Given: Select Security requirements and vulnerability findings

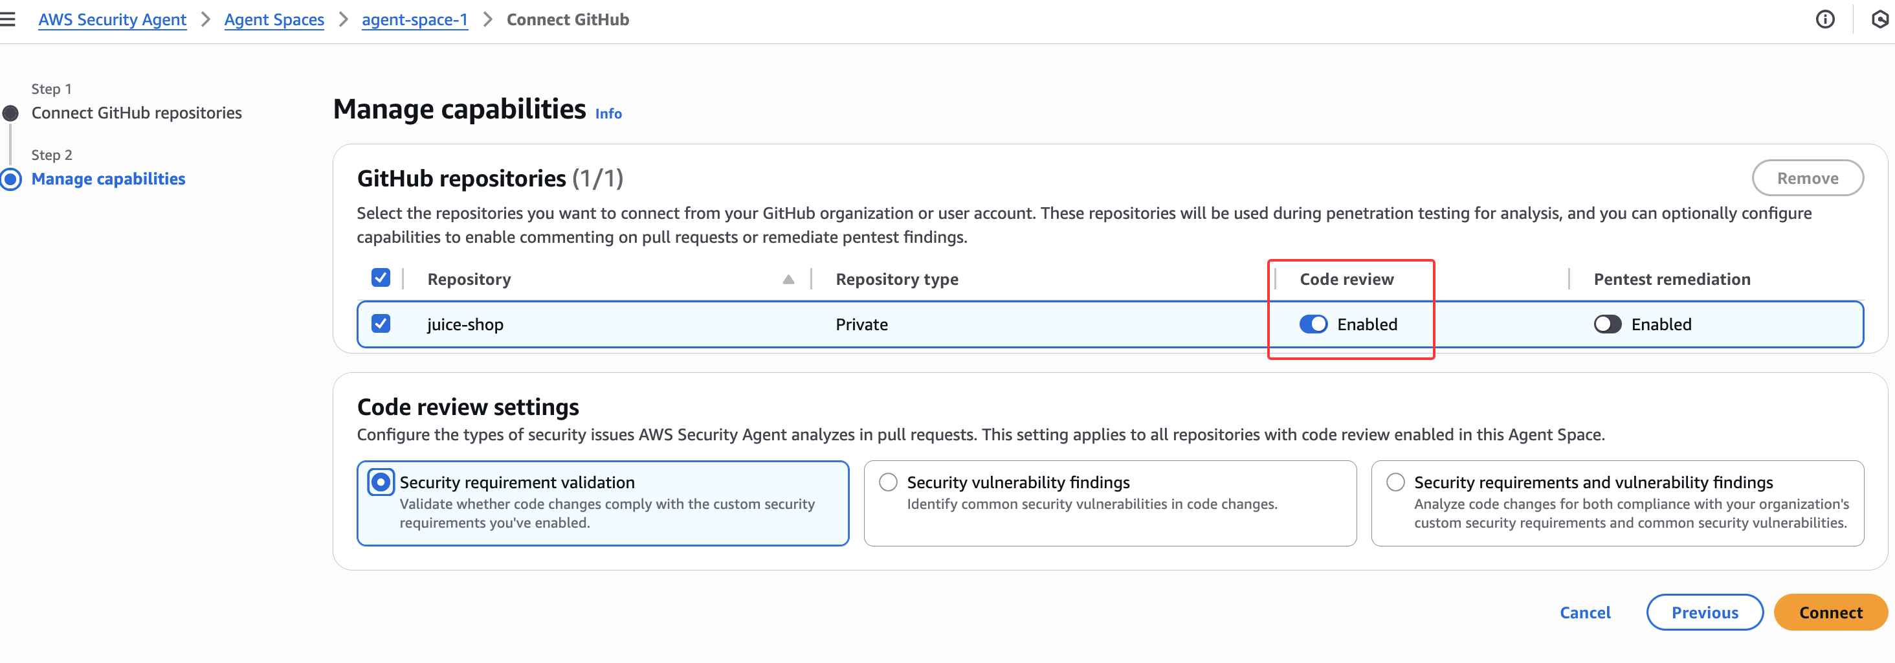Looking at the screenshot, I should point(1395,483).
